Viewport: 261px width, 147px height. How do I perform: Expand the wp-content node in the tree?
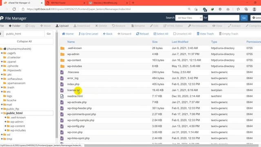coord(5,126)
